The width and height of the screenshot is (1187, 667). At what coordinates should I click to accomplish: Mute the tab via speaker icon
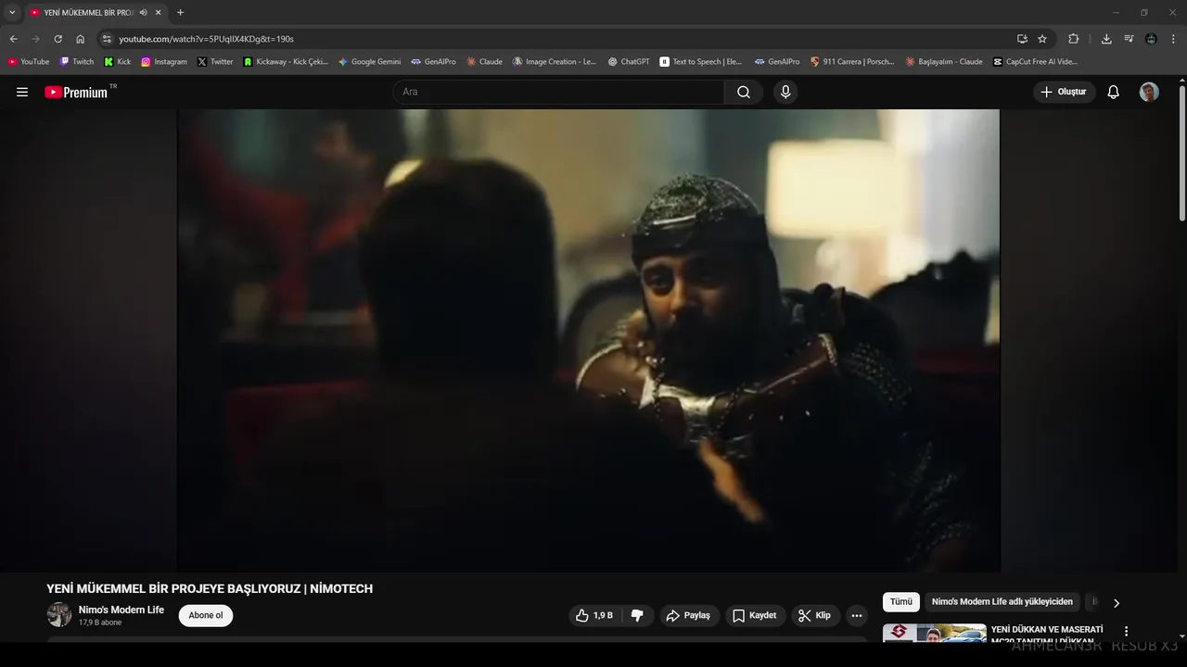point(143,13)
